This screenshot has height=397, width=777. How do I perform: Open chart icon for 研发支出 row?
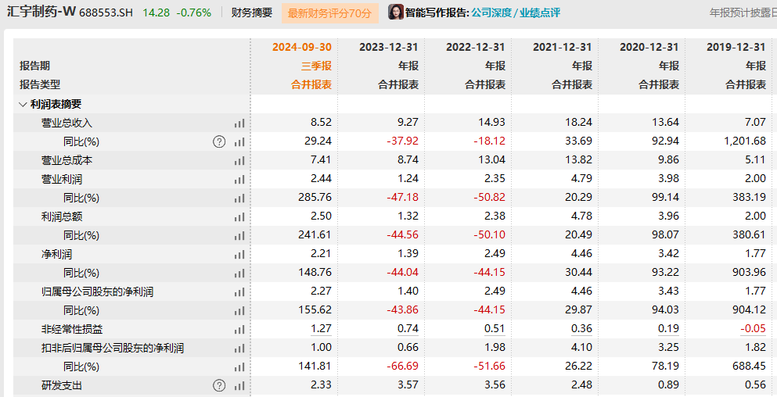(x=239, y=386)
